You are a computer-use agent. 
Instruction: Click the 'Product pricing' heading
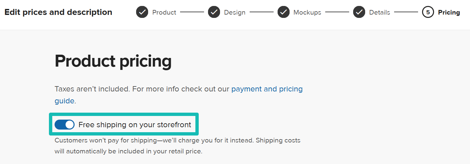tap(113, 61)
